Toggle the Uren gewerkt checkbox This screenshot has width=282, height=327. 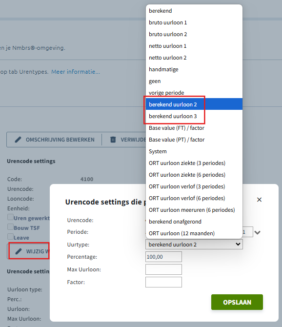tap(10, 217)
